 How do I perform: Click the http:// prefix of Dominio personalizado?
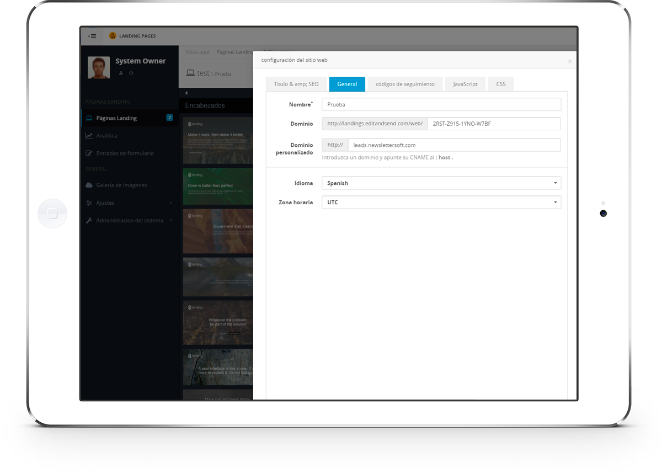tap(335, 145)
